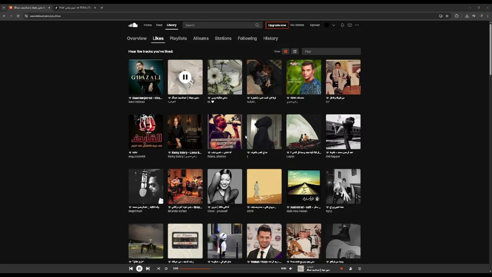Open the cassette tape cover
Viewport: 492px width, 277px height.
click(x=185, y=241)
